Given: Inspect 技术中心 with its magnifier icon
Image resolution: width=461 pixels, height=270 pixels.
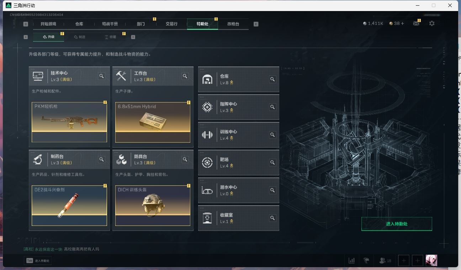Looking at the screenshot, I should 102,76.
